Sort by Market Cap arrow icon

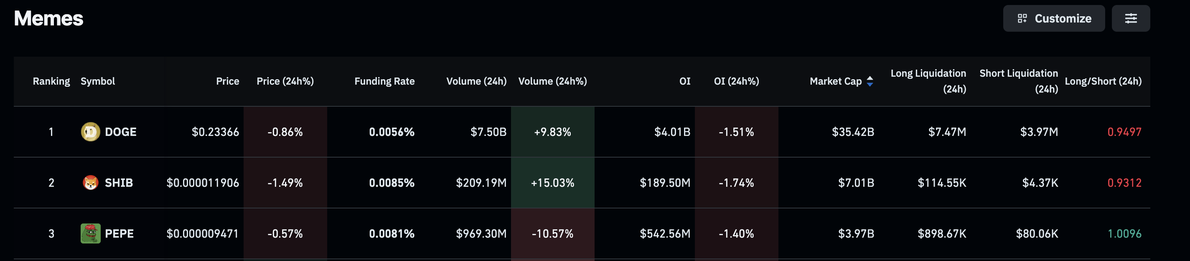point(870,81)
